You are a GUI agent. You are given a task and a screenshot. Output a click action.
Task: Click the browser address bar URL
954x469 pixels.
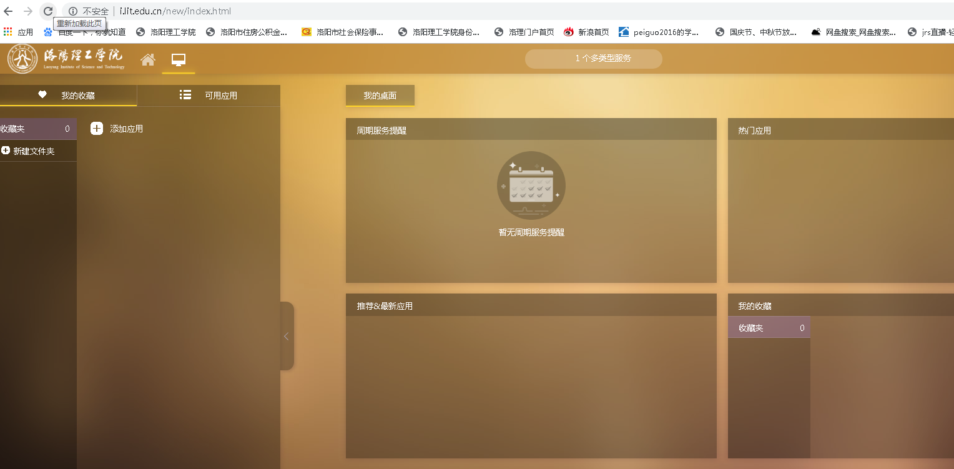(175, 11)
